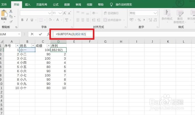Switch to the 审阅 tab
This screenshot has height=115, width=195.
pyautogui.click(x=78, y=5)
